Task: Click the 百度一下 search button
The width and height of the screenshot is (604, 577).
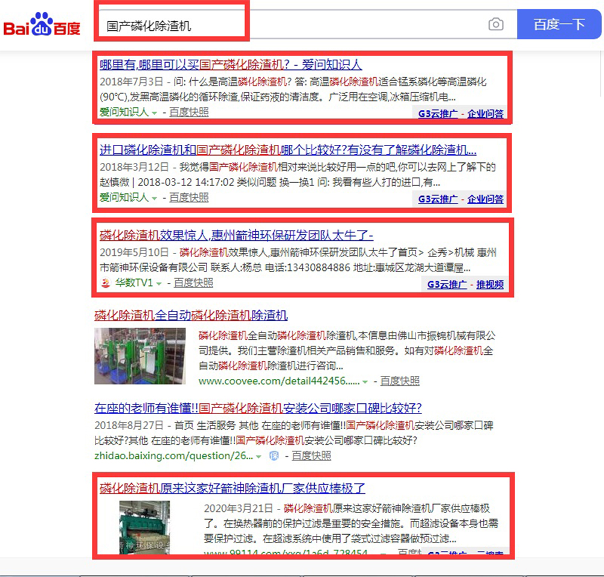Action: click(x=559, y=24)
